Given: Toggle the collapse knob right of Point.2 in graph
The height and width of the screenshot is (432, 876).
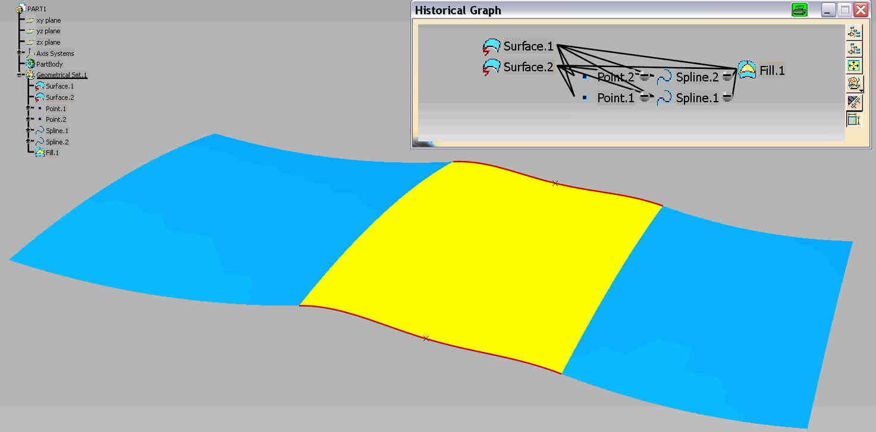Looking at the screenshot, I should click(x=644, y=76).
